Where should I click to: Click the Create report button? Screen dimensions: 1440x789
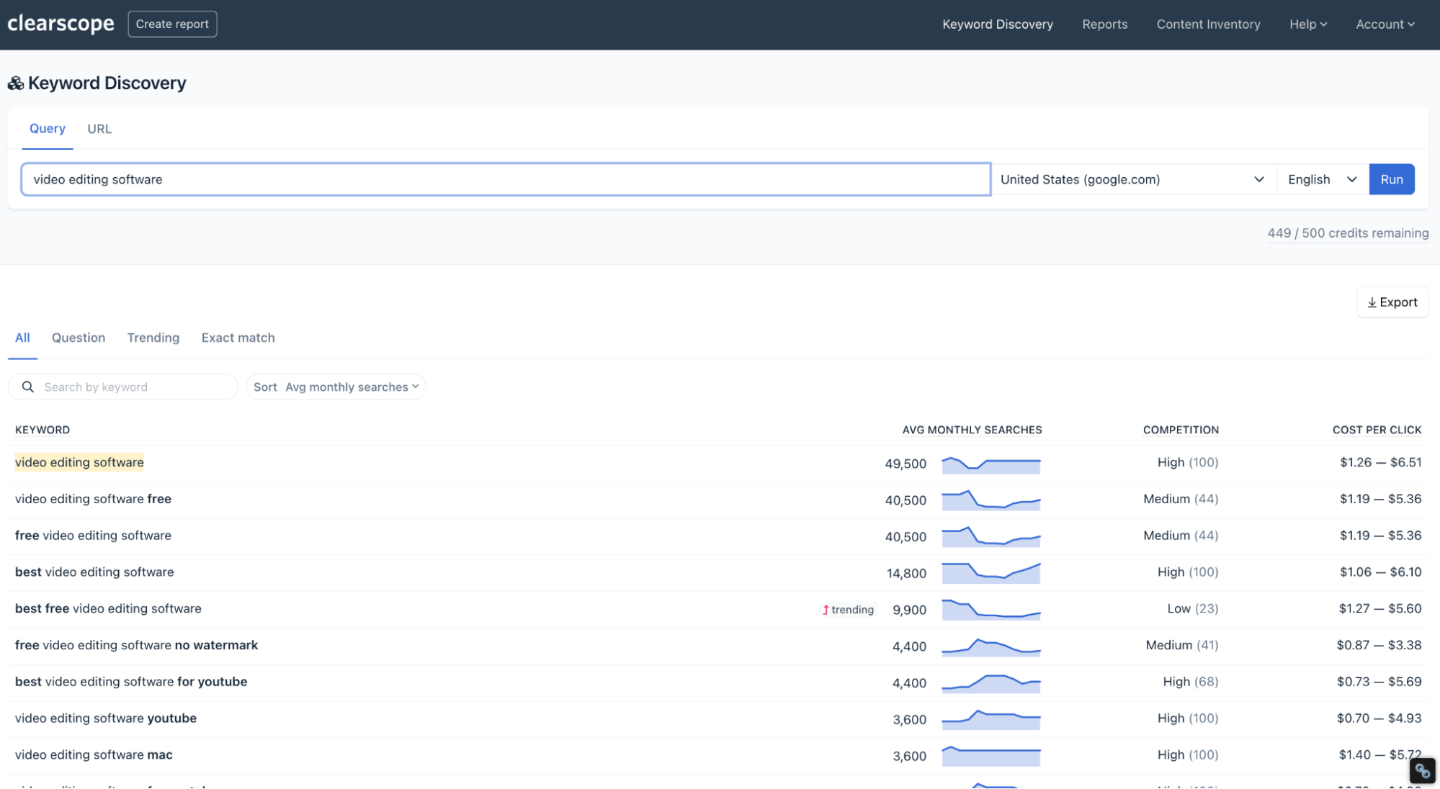172,24
